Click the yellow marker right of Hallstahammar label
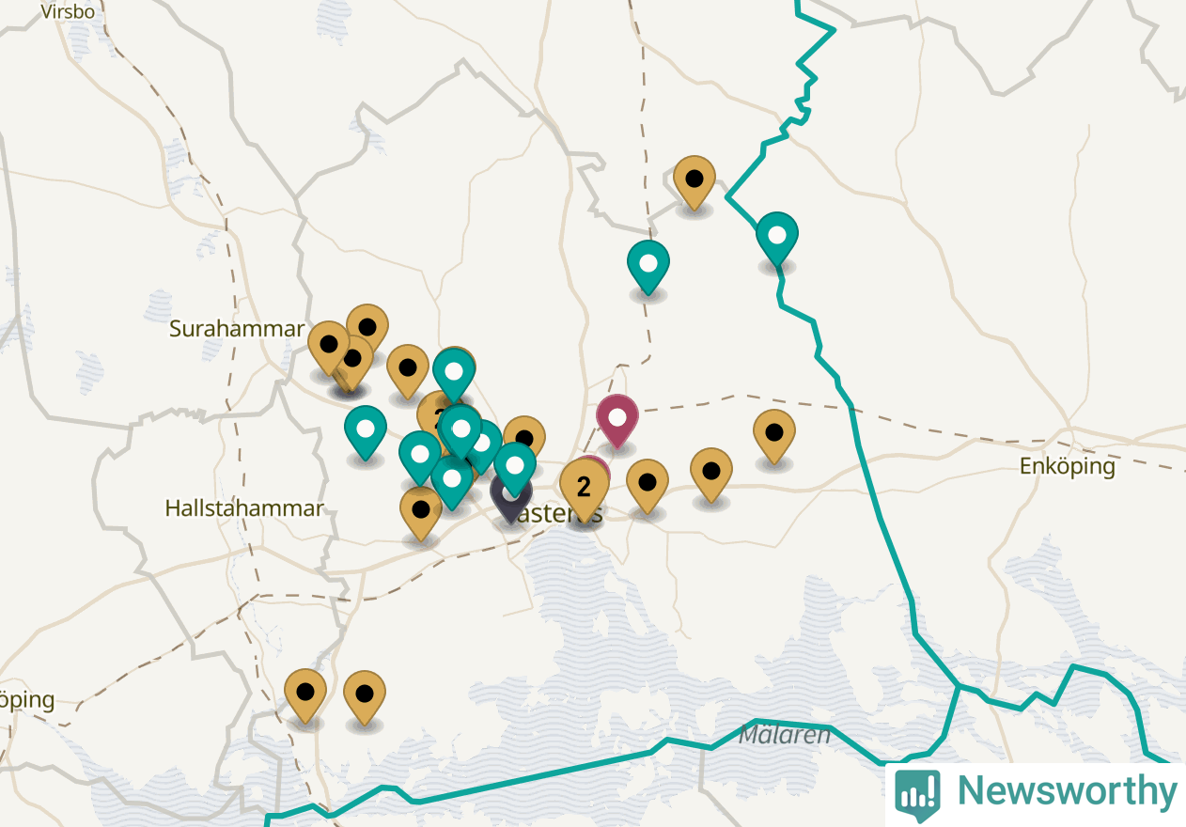1186x827 pixels. [x=421, y=514]
